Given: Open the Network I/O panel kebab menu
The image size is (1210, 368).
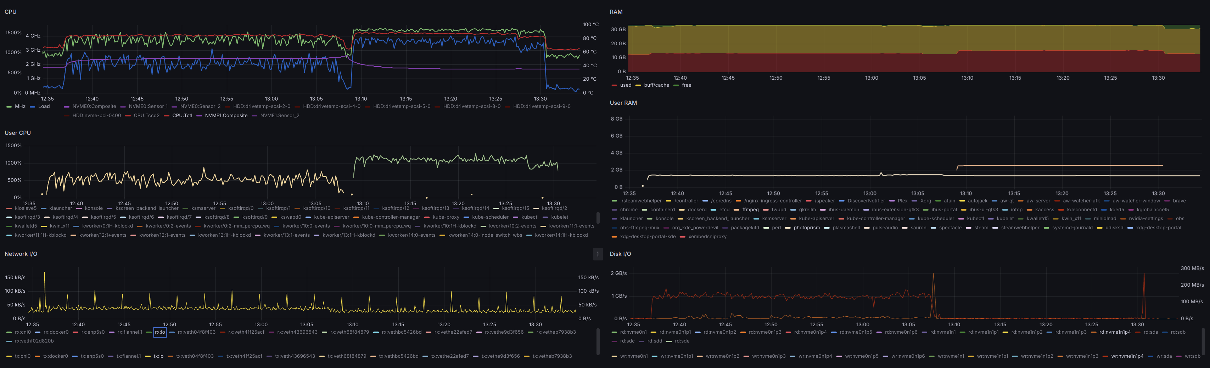Looking at the screenshot, I should tap(598, 254).
